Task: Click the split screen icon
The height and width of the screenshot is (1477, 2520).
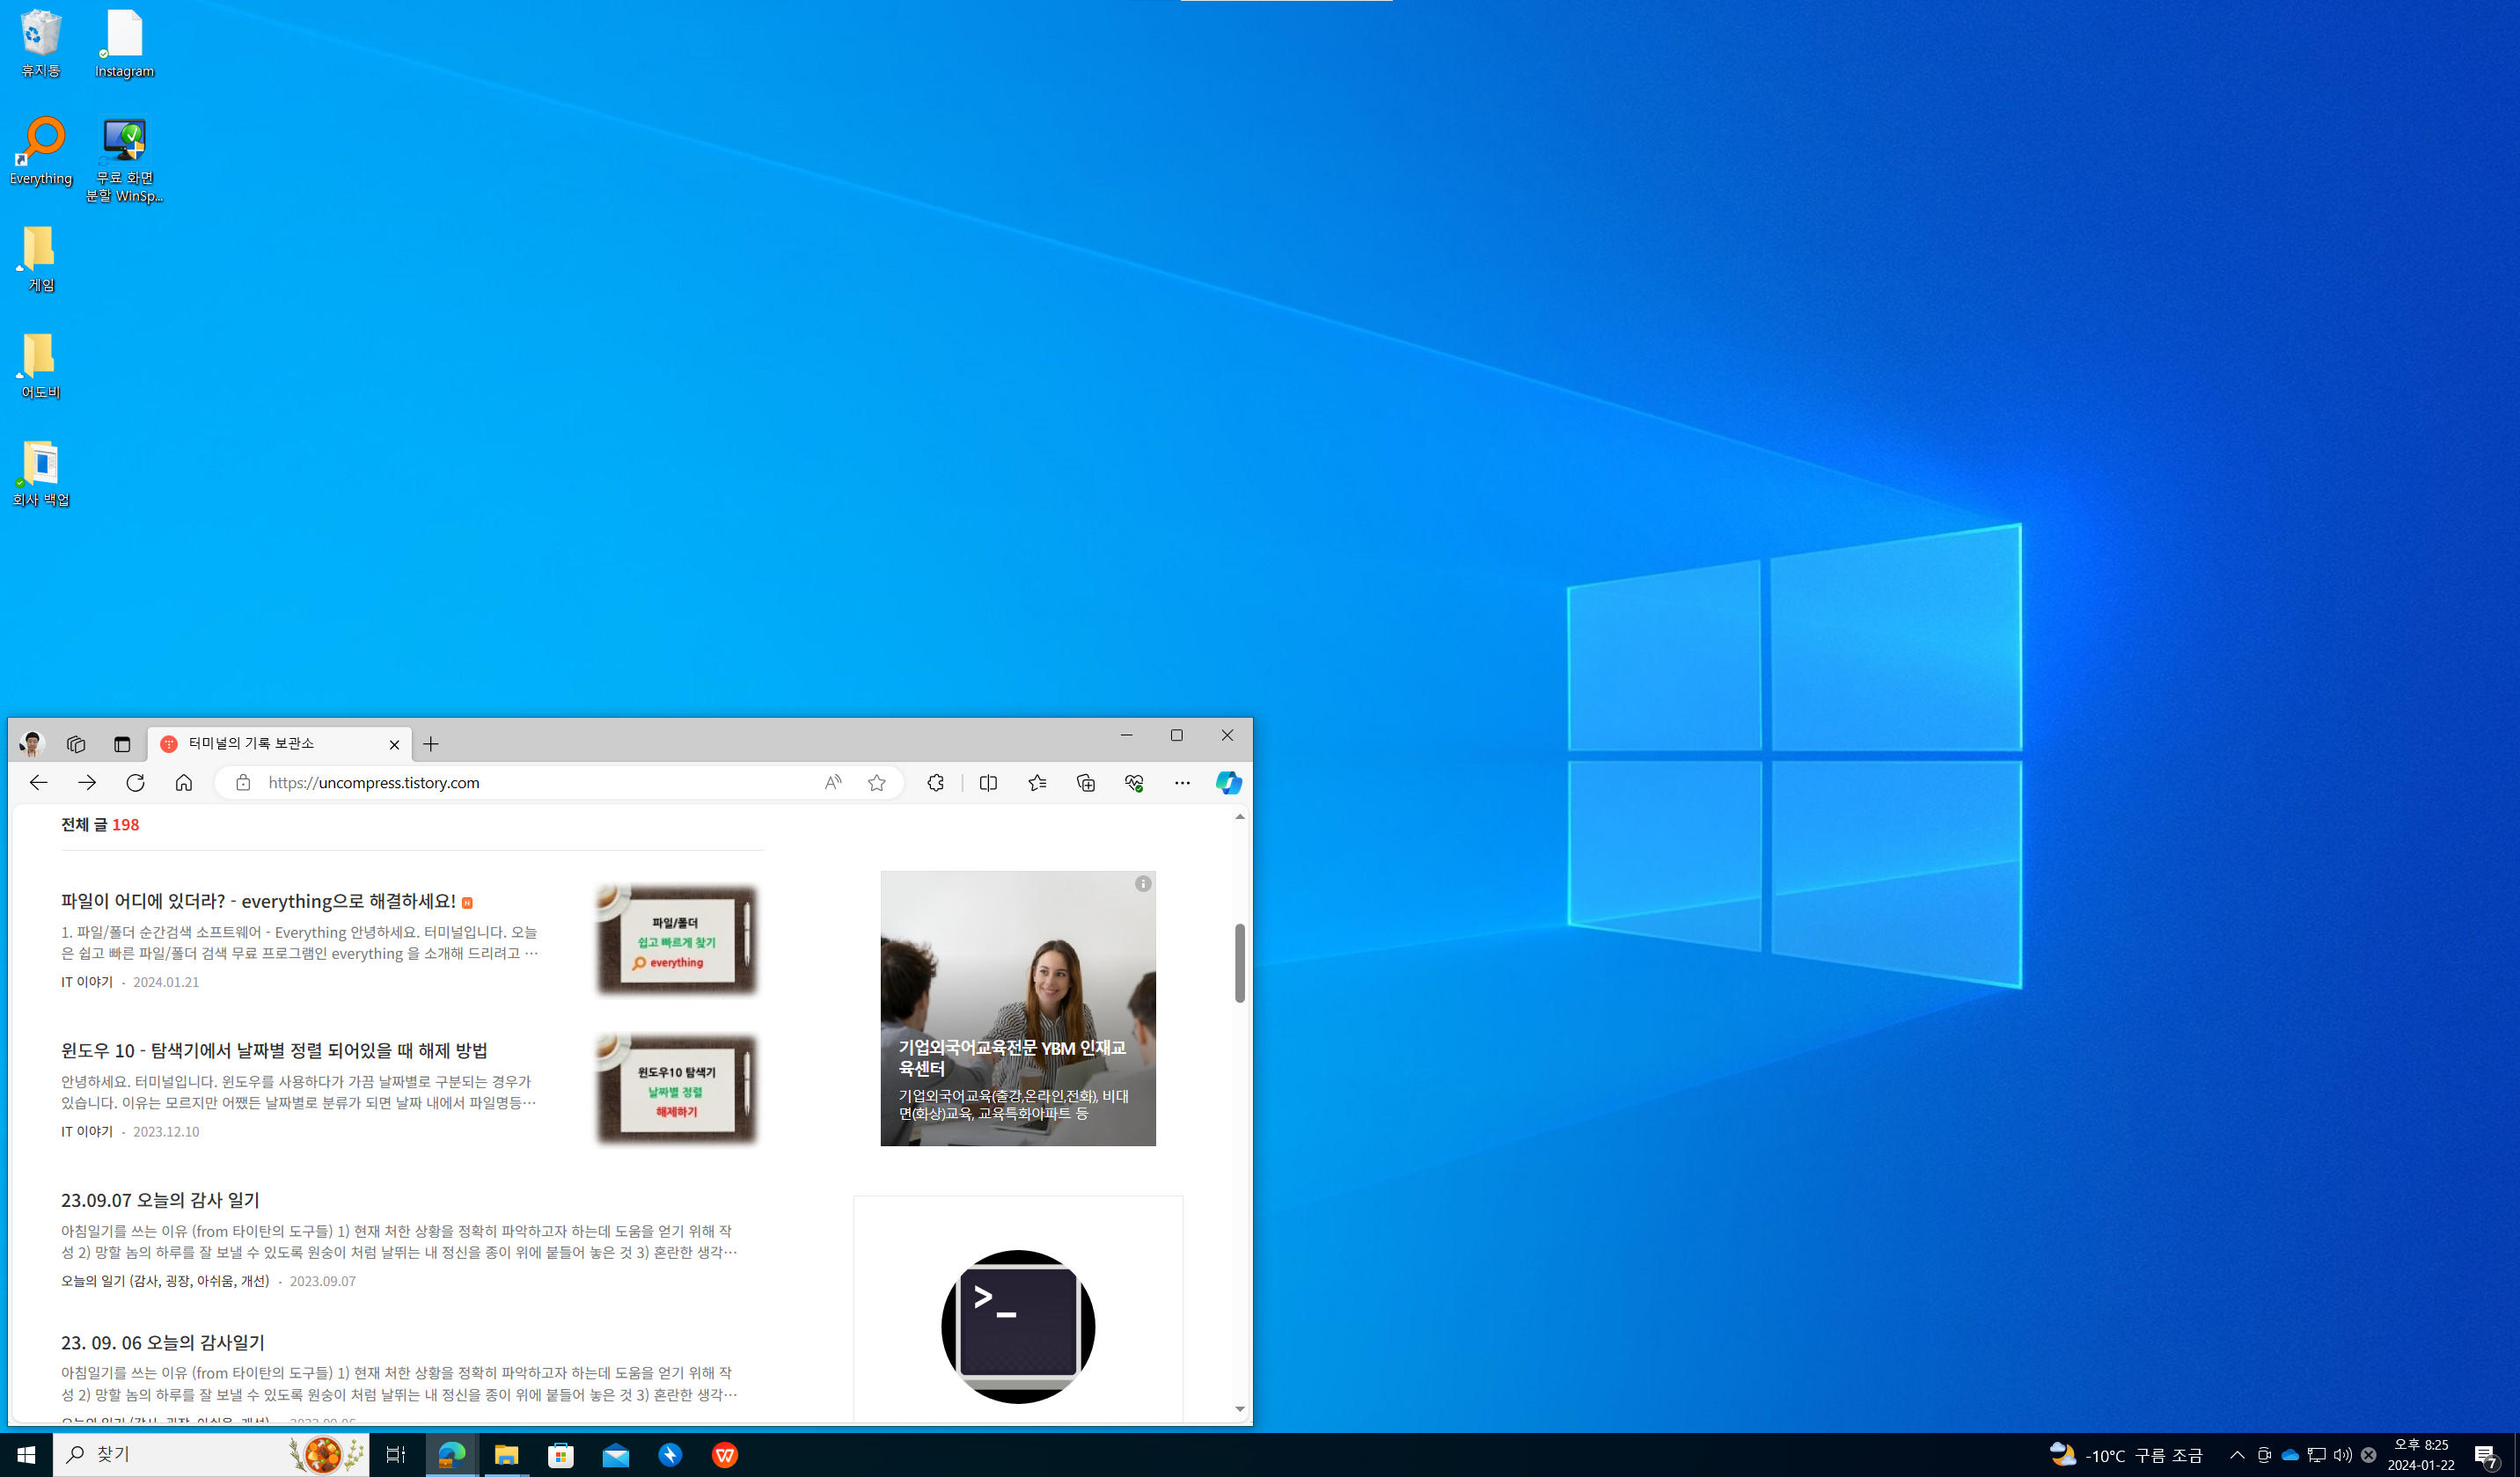Action: 988,783
